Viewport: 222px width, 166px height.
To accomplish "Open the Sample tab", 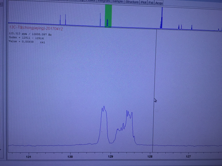I will 118,1.
